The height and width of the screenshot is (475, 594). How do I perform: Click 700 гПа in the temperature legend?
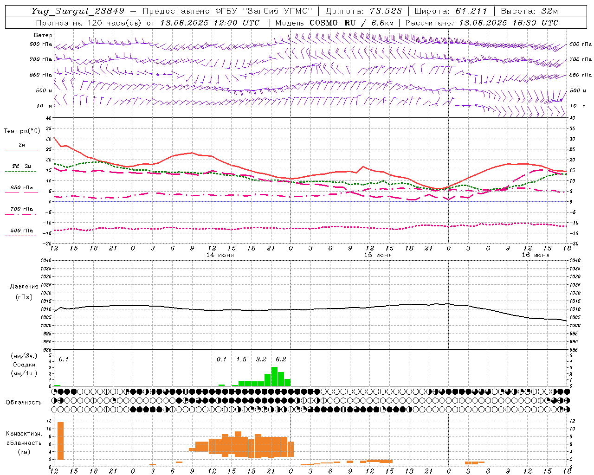(x=22, y=209)
